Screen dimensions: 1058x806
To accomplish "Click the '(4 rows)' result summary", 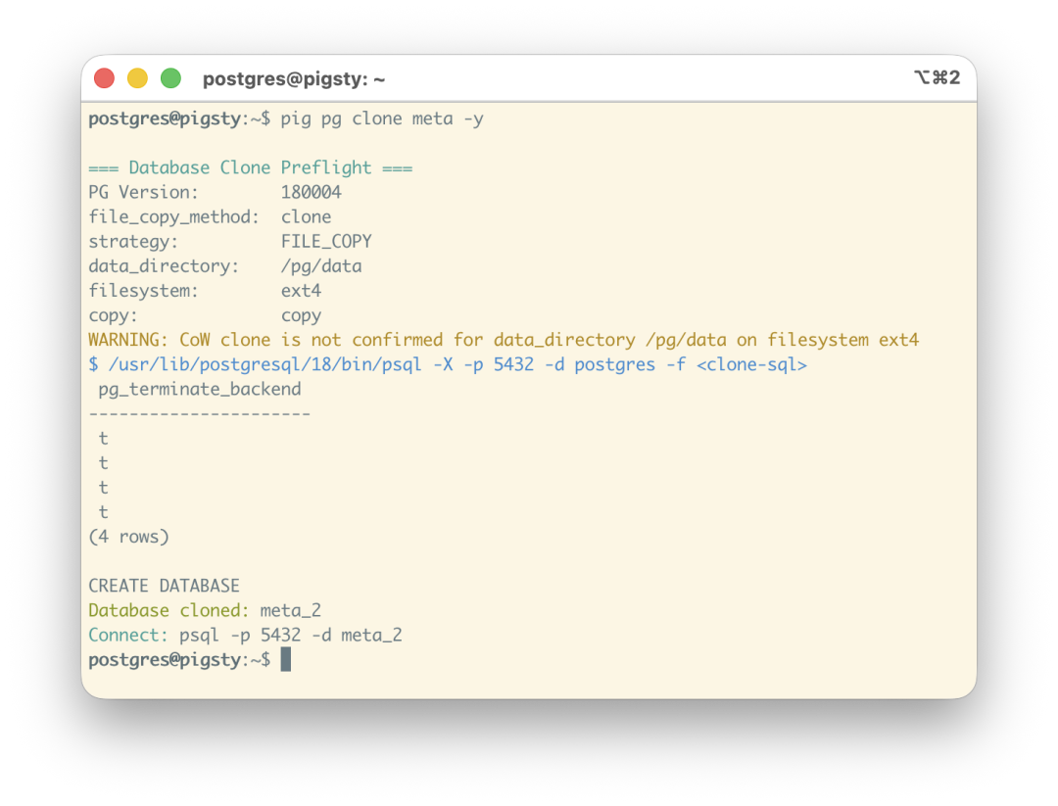I will [x=129, y=537].
